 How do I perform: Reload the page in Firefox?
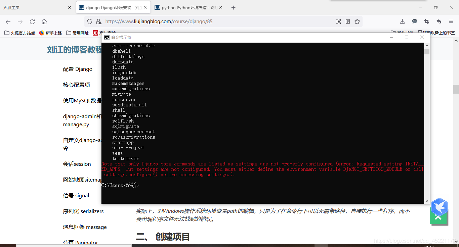click(x=32, y=21)
